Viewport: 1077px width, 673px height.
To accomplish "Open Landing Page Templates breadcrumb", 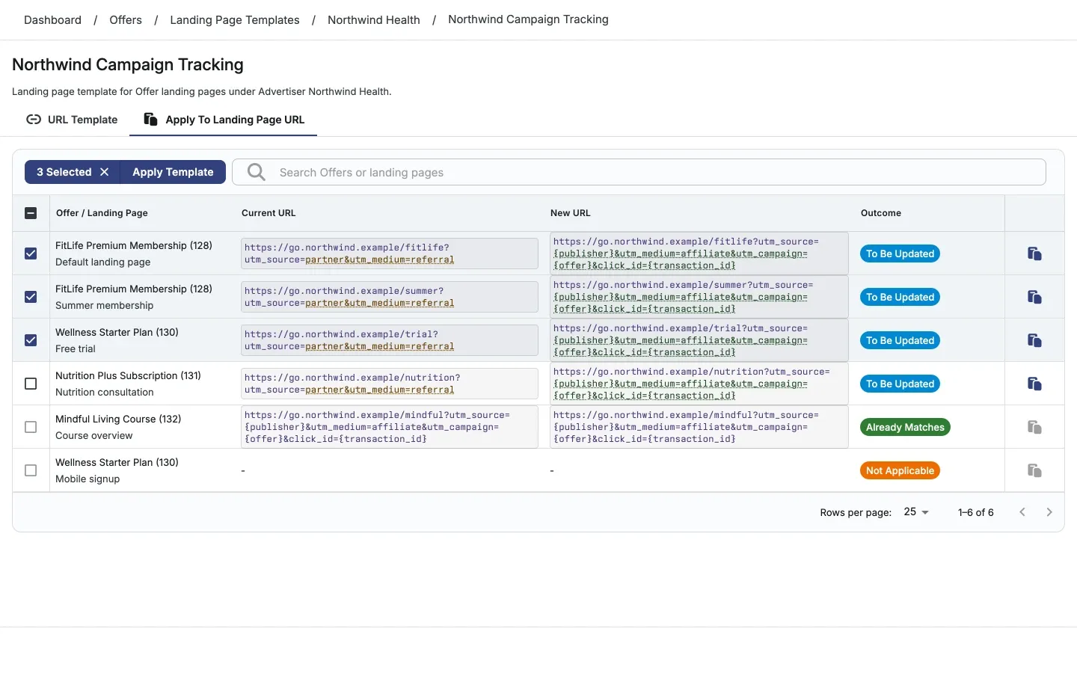I will pyautogui.click(x=235, y=20).
